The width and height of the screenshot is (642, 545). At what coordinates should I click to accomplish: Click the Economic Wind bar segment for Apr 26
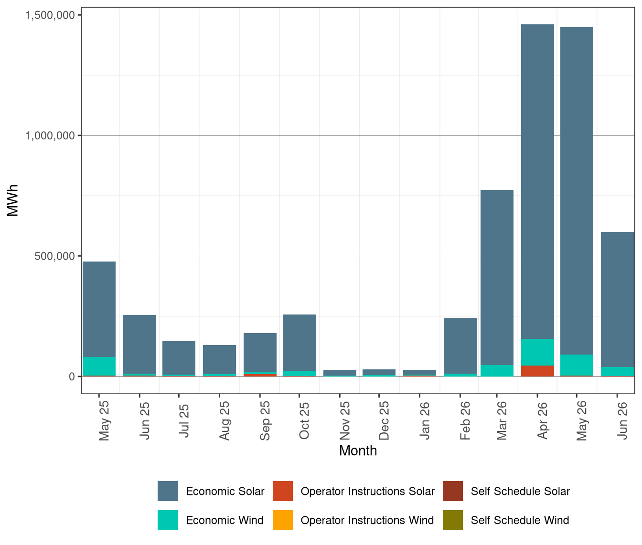click(x=537, y=352)
